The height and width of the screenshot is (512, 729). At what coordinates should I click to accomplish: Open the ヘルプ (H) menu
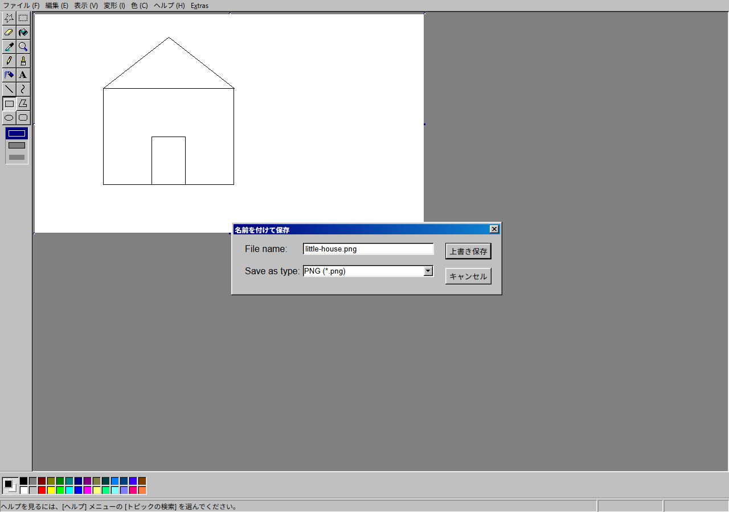(x=169, y=6)
